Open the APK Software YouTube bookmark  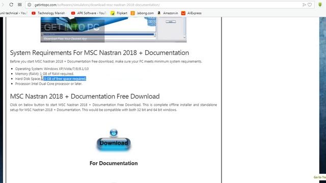(x=88, y=13)
